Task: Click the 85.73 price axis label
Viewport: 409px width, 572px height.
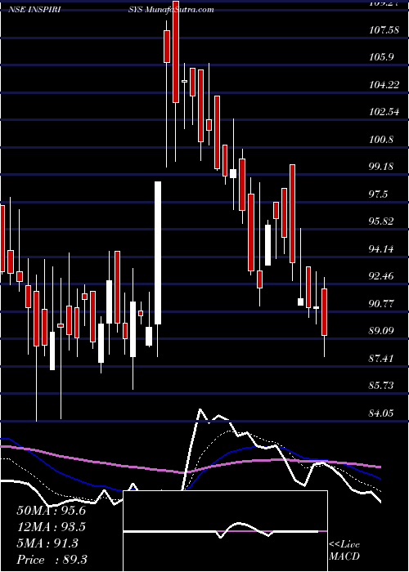Action: (x=382, y=386)
